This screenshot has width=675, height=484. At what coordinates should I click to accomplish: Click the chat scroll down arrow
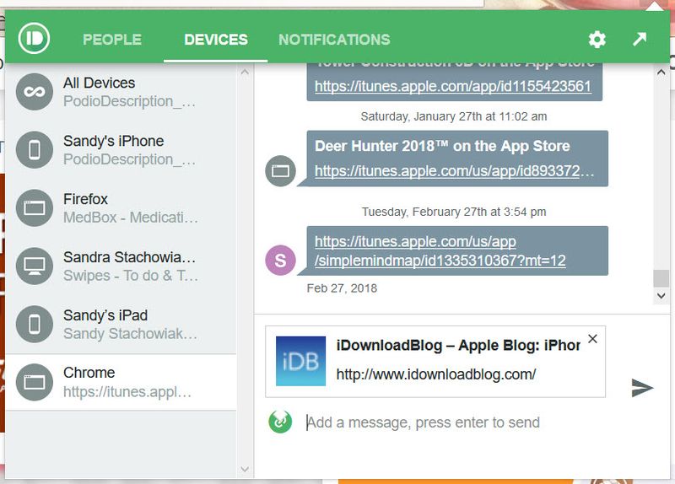click(661, 296)
